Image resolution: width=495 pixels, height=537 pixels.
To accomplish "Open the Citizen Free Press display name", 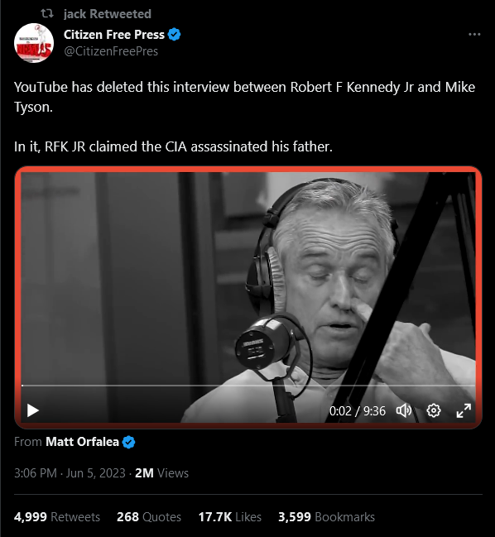I will (x=114, y=35).
